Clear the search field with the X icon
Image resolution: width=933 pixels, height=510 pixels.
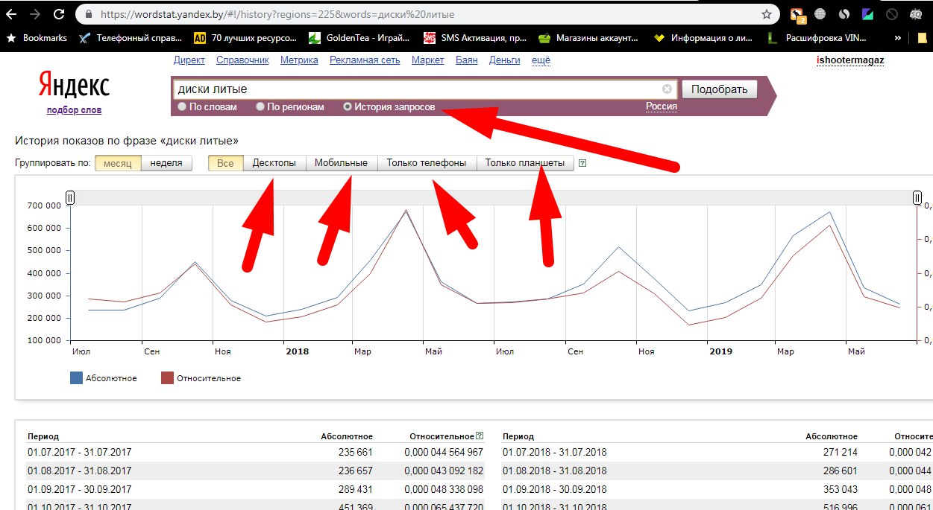(x=667, y=89)
